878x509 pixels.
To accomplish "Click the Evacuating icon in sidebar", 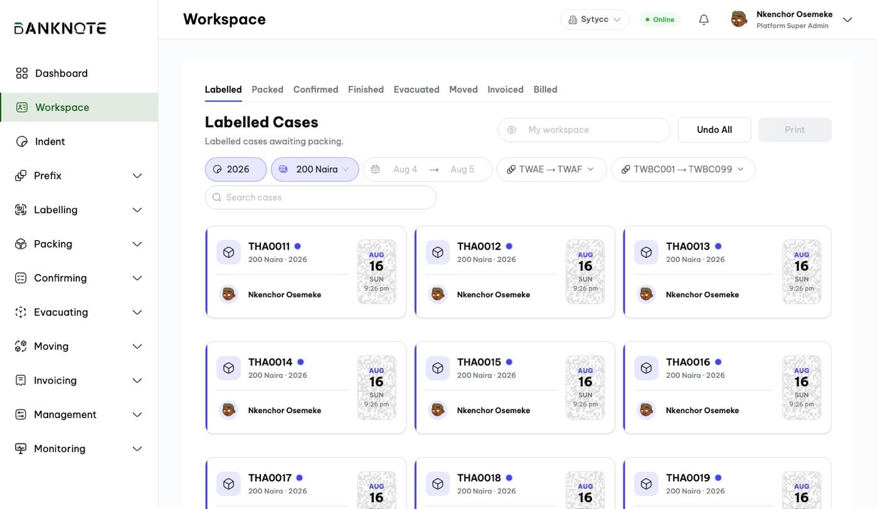I will point(21,312).
